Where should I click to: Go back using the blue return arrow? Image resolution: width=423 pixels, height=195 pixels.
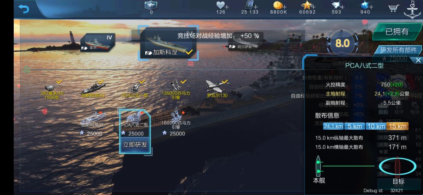[24, 9]
